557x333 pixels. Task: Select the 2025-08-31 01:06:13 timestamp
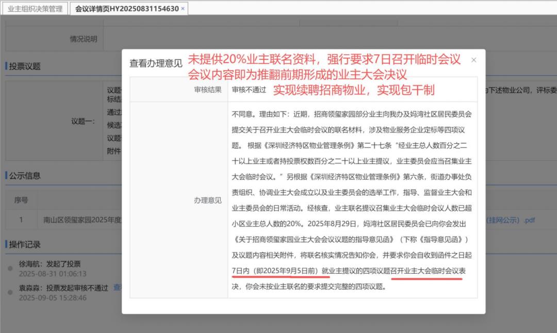53,274
